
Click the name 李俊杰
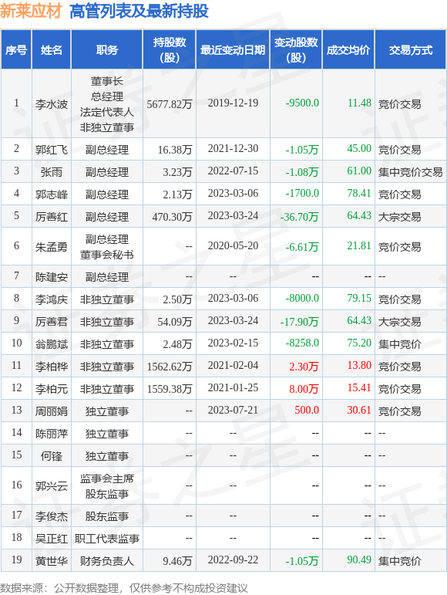pyautogui.click(x=52, y=516)
